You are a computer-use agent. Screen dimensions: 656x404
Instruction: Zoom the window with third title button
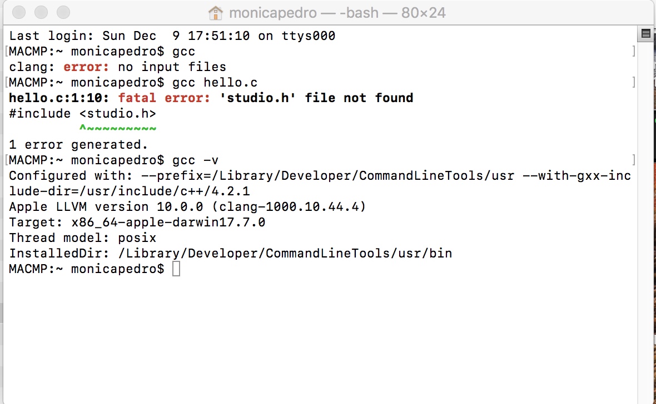(63, 12)
